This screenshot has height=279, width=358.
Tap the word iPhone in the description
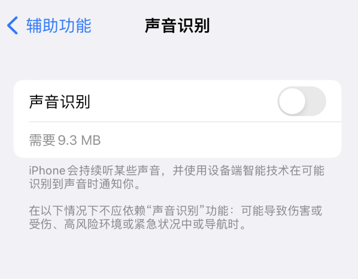point(47,171)
